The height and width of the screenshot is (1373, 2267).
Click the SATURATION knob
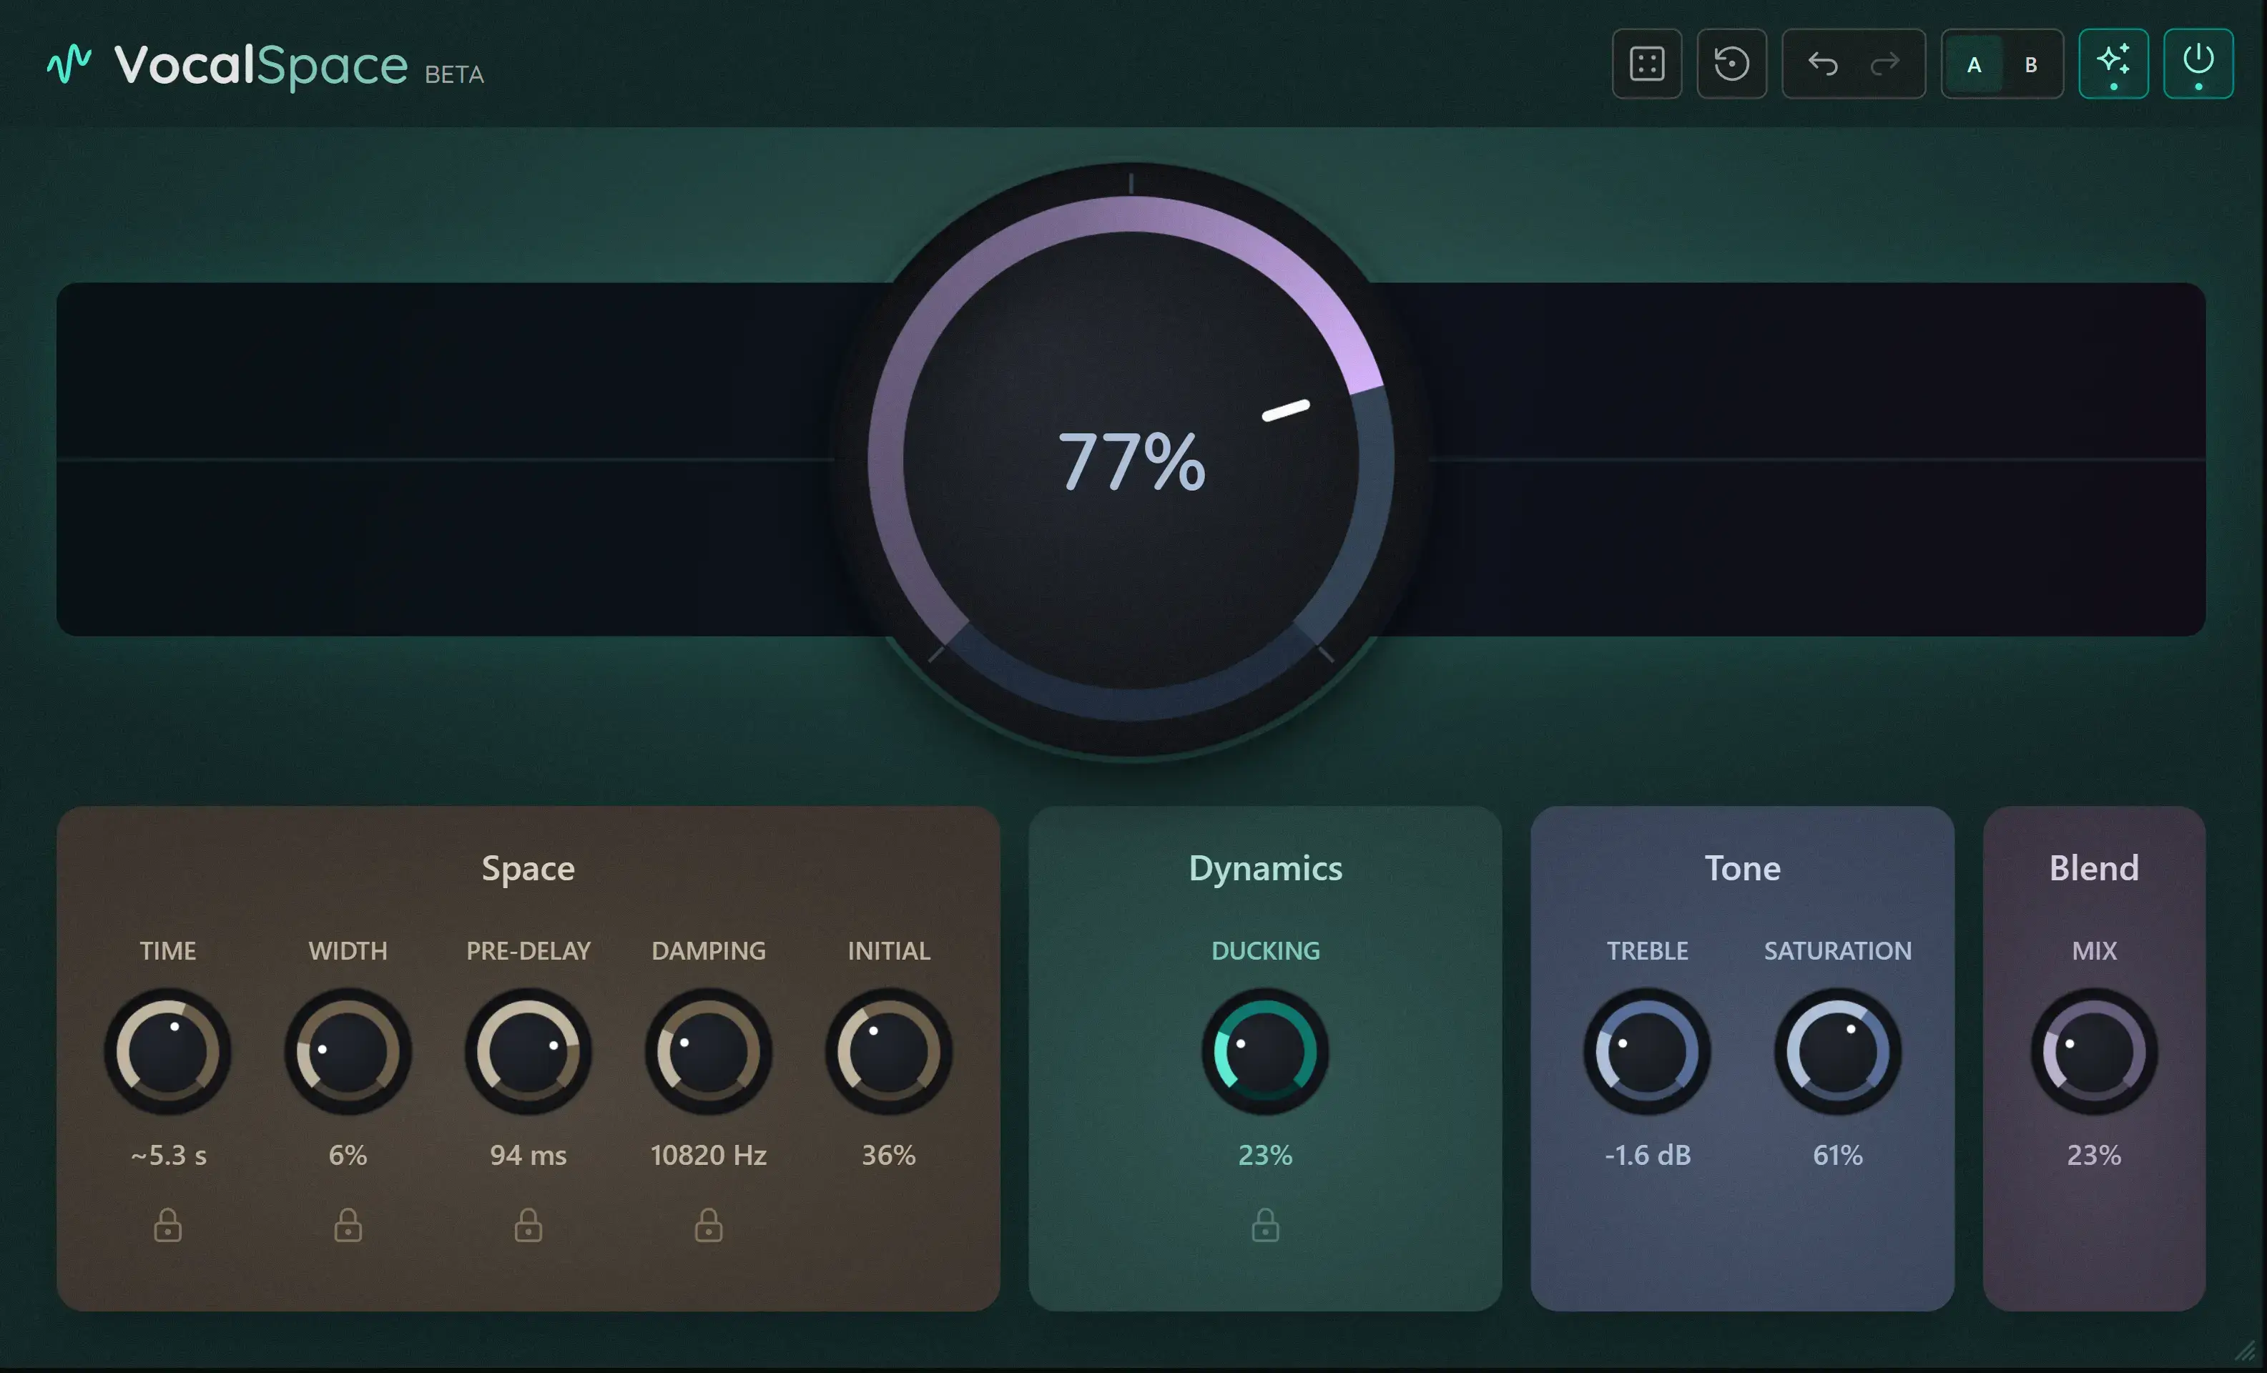1837,1051
